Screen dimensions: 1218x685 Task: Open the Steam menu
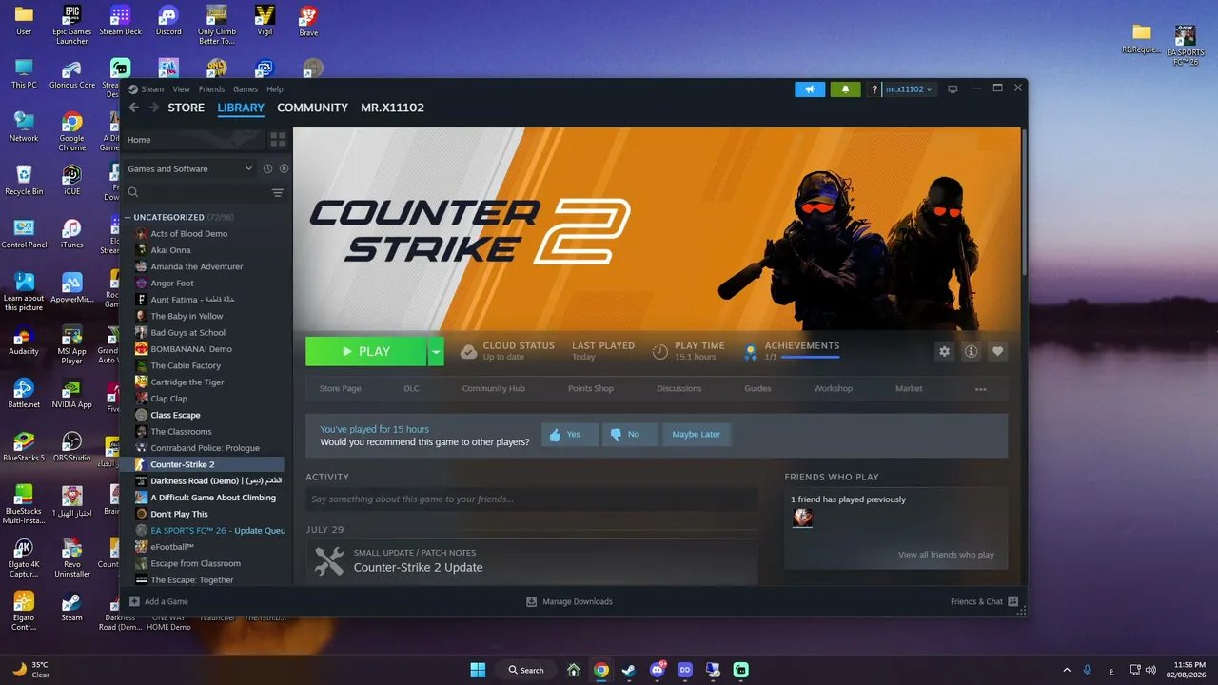[152, 89]
